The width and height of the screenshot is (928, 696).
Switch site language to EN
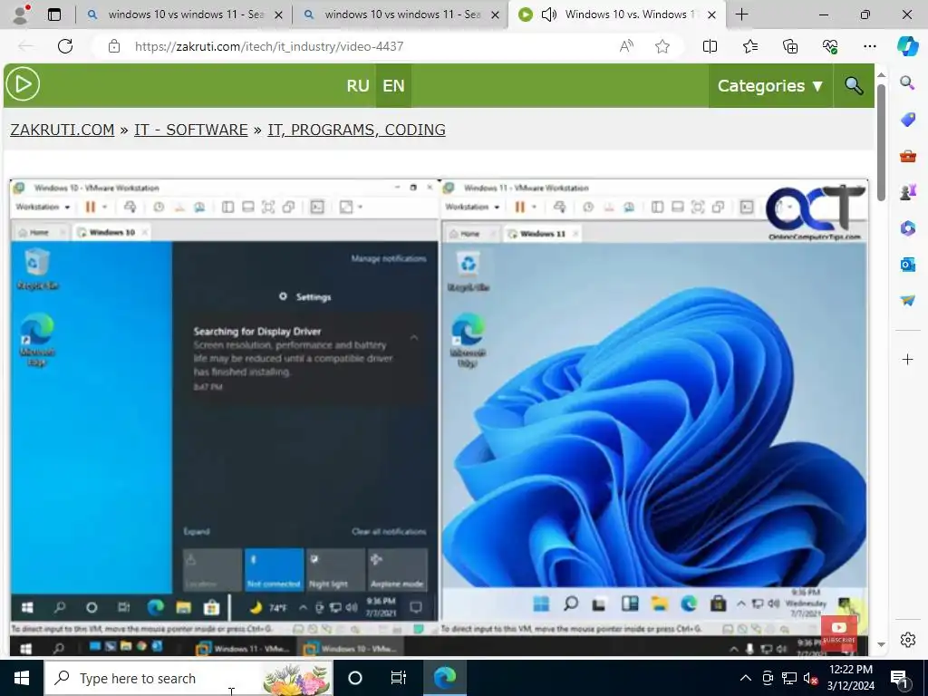tap(393, 86)
